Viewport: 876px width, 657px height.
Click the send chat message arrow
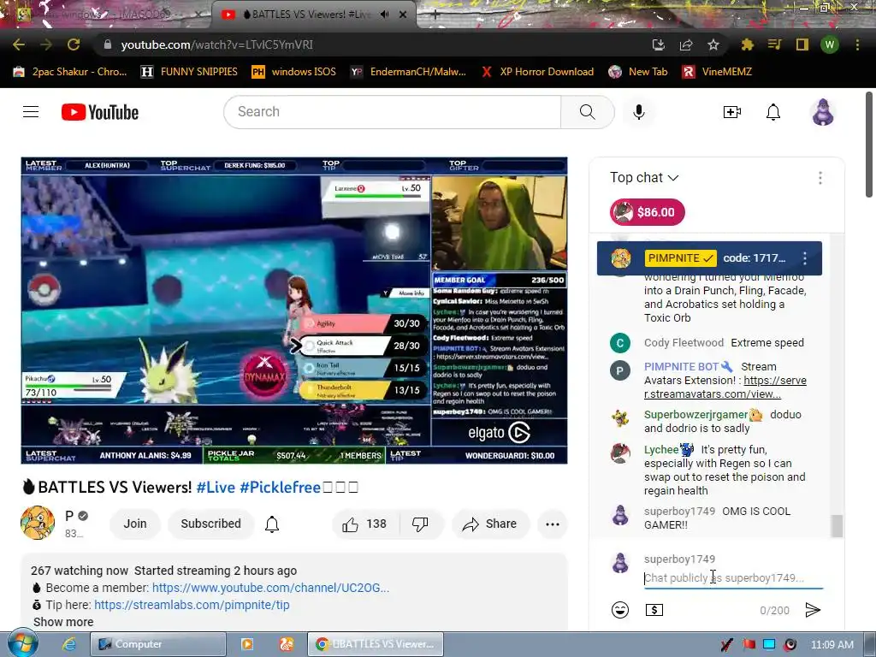coord(813,610)
